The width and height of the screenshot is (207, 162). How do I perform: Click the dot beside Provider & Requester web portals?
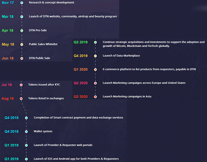pyautogui.click(x=26, y=146)
